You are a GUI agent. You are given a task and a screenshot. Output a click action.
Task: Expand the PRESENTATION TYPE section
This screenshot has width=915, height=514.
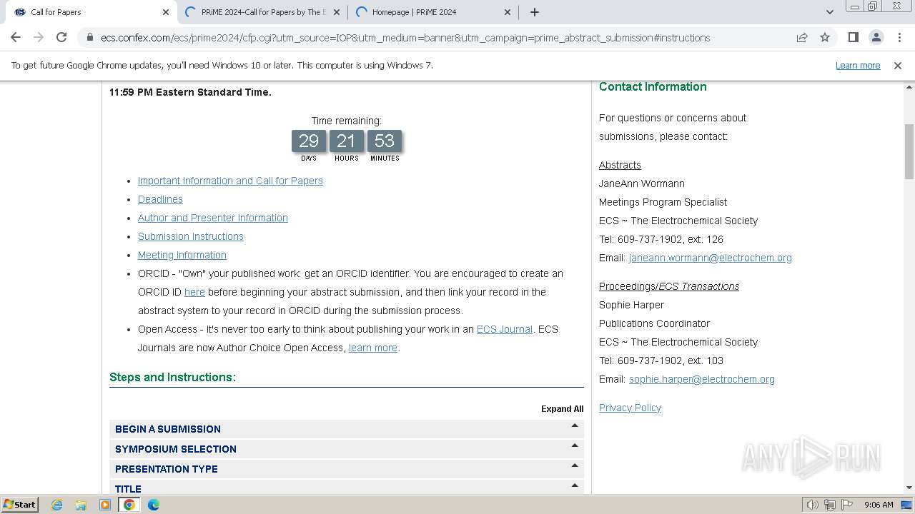click(347, 469)
